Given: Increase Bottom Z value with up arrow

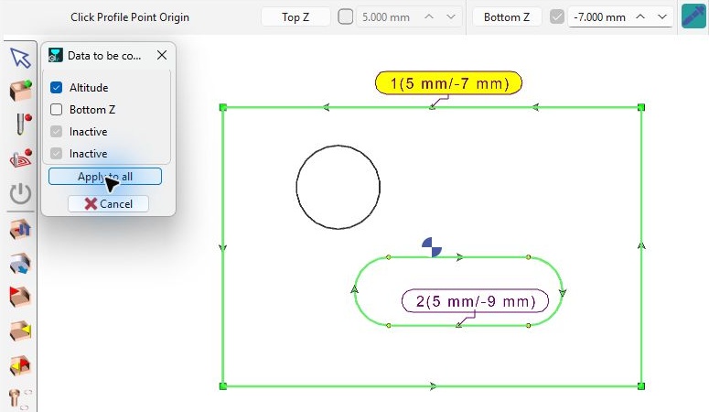Looking at the screenshot, I should 640,17.
